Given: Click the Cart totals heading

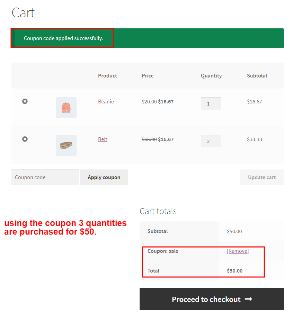Looking at the screenshot, I should pos(158,211).
